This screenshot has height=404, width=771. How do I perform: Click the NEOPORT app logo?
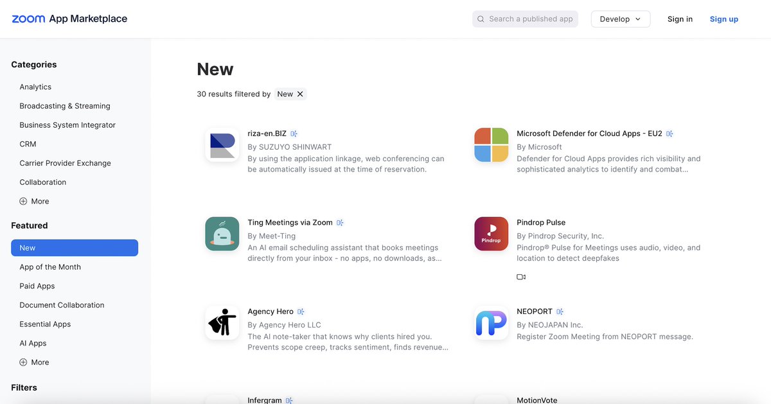tap(491, 323)
